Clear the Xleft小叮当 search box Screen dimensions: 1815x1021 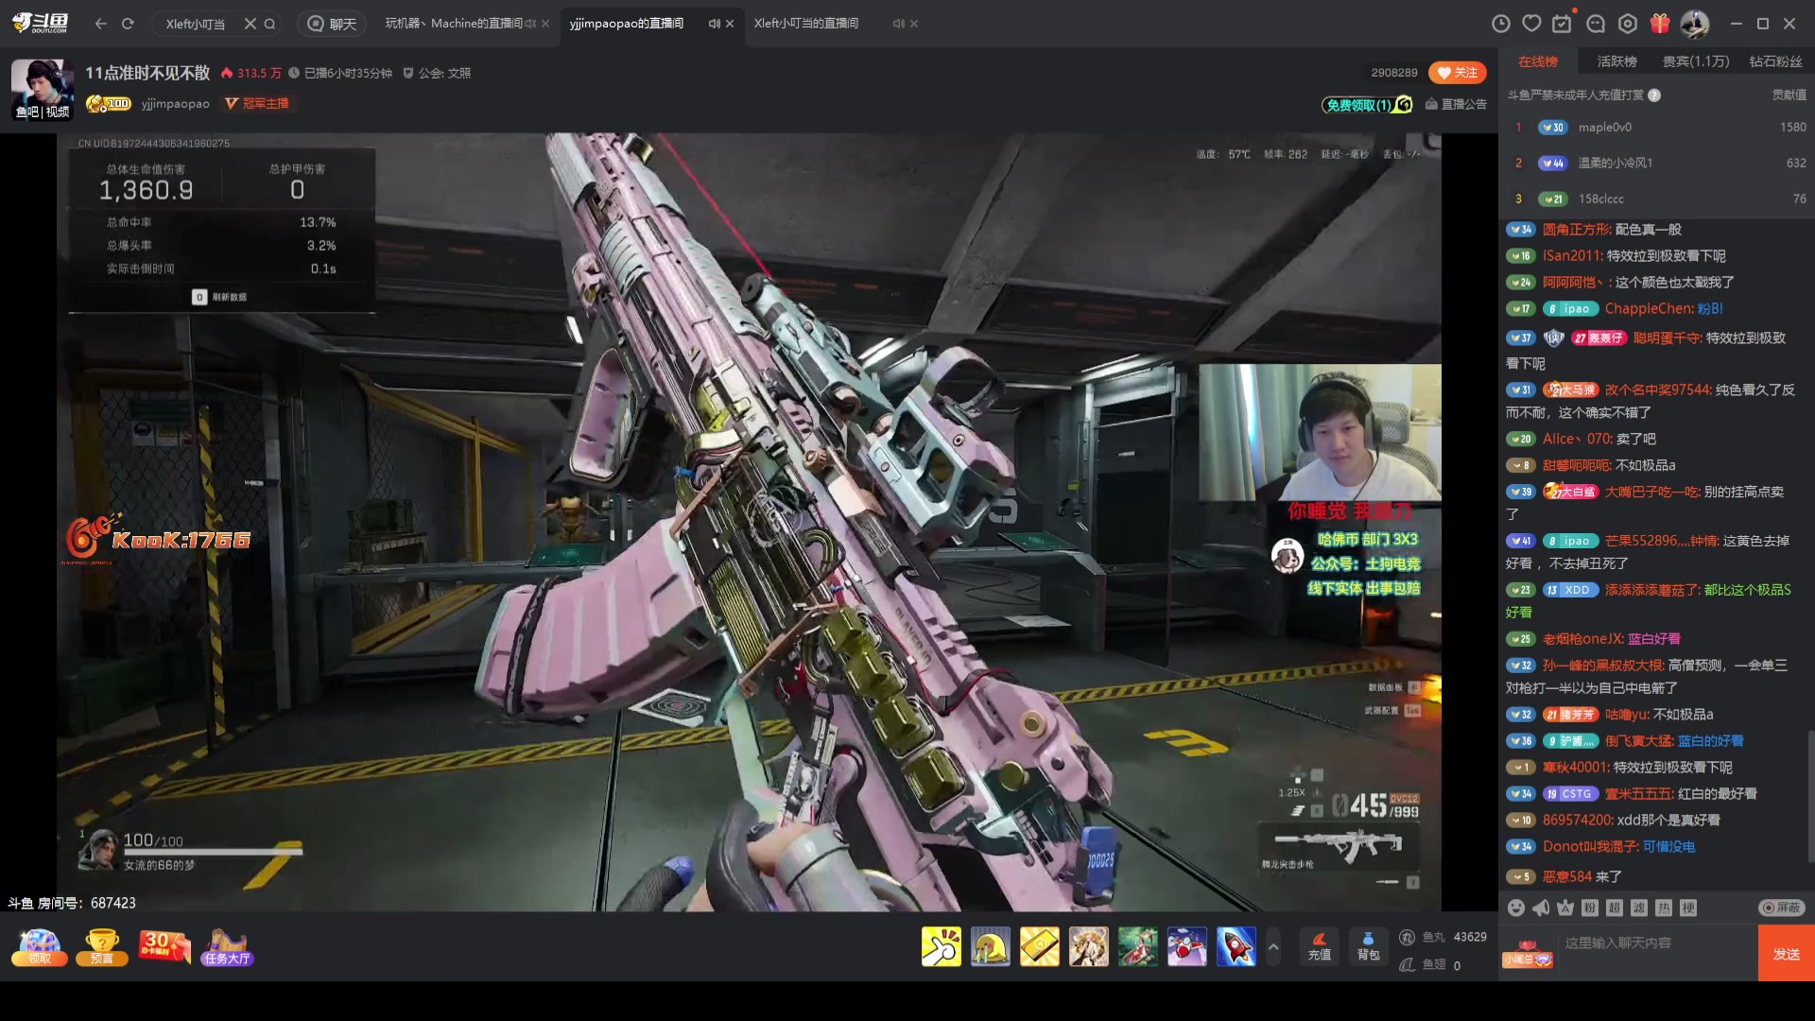click(x=250, y=24)
